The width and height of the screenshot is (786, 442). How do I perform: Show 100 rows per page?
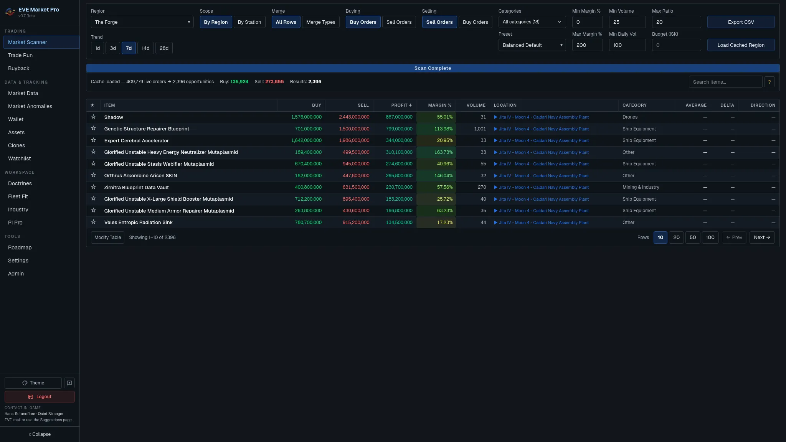click(710, 237)
